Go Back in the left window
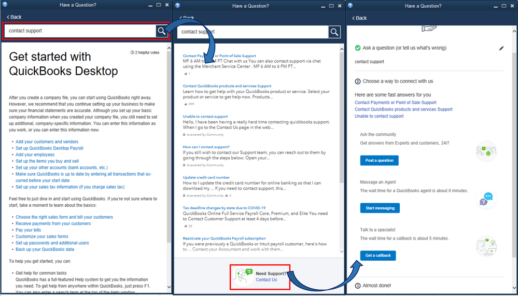This screenshot has width=518, height=296. click(14, 17)
